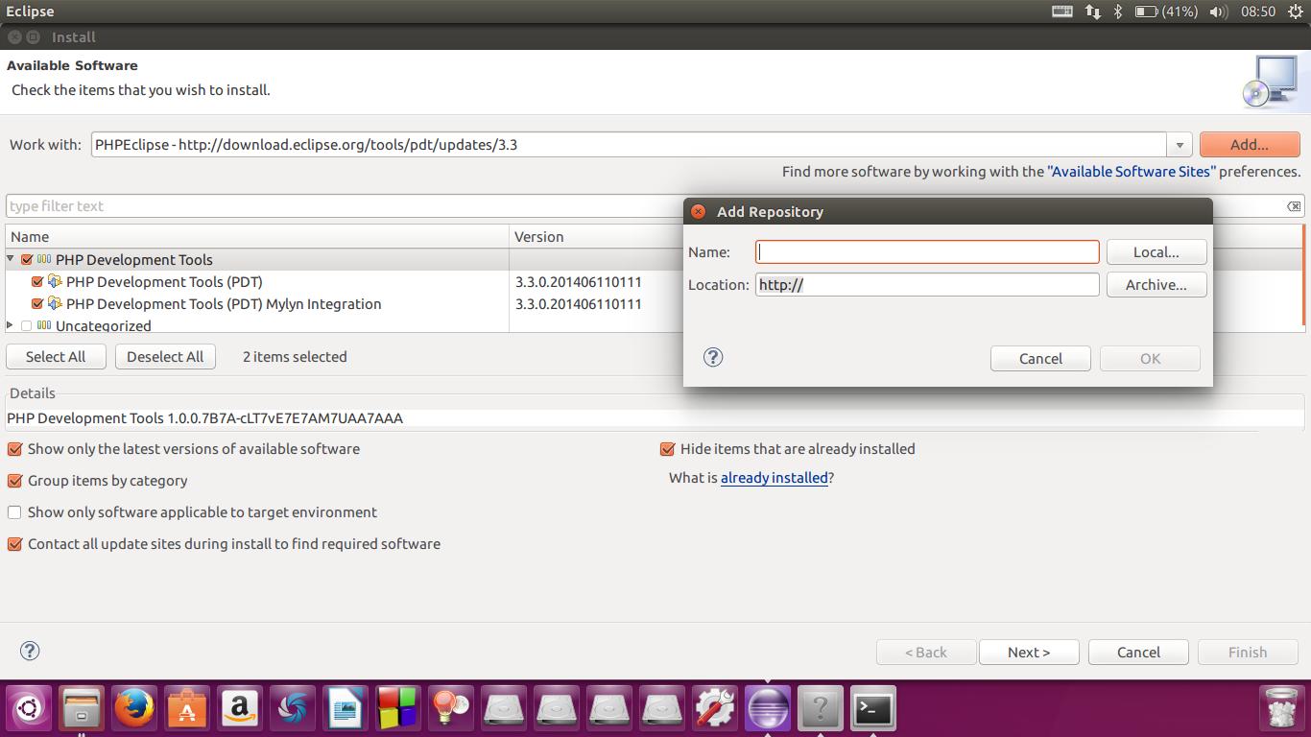Open Ubuntu Dash search launcher
1311x737 pixels.
(x=29, y=710)
